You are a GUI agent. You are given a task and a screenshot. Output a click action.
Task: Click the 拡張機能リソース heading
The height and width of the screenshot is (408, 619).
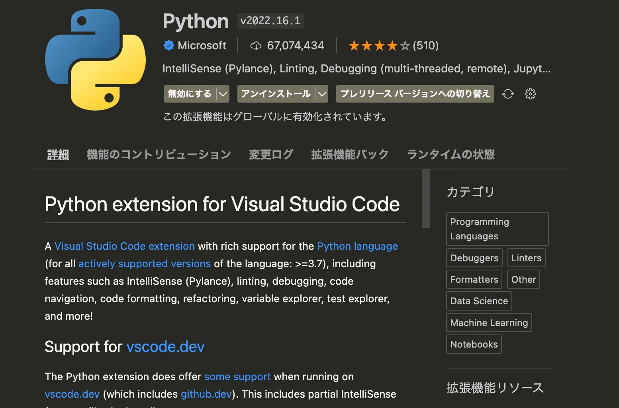[x=495, y=388]
